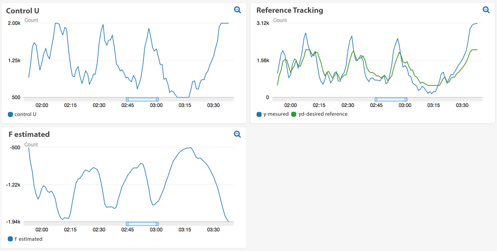The image size is (497, 251).
Task: Click 03:30 on F estimated time axis
Action: pyautogui.click(x=213, y=230)
